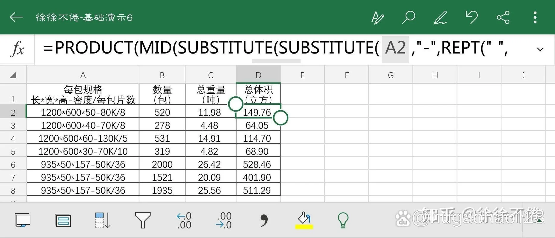Share the workbook
Viewport: 555px width, 238px height.
click(x=503, y=18)
